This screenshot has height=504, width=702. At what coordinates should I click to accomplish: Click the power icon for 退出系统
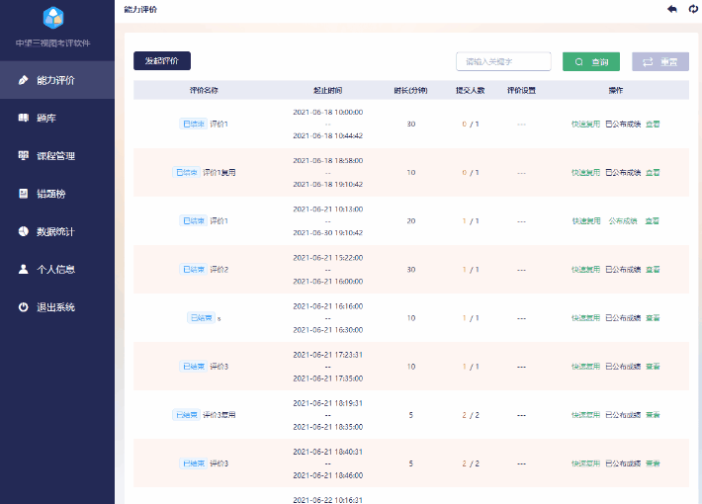24,307
